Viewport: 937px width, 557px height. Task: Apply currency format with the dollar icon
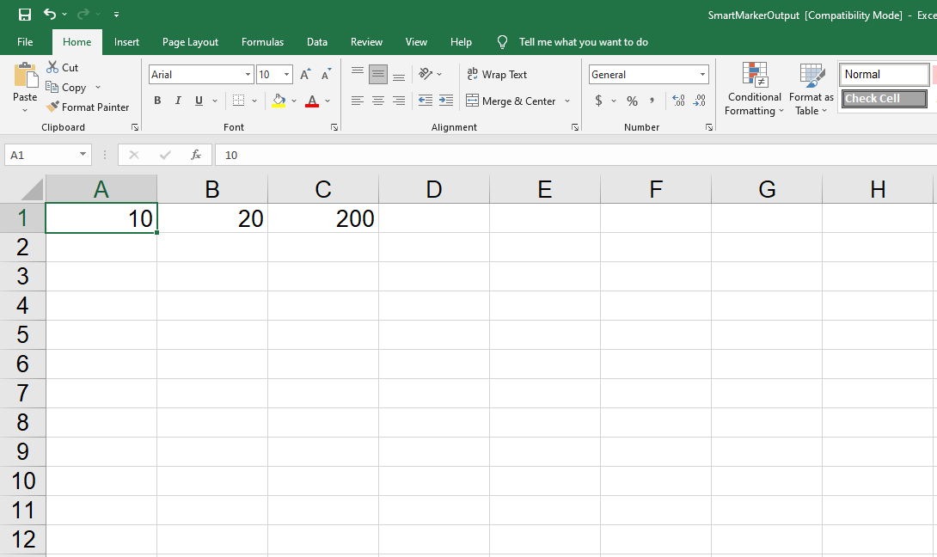pyautogui.click(x=599, y=101)
